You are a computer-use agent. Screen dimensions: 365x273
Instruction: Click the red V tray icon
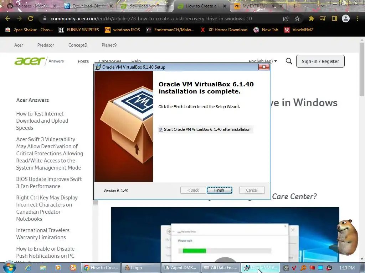point(294,268)
